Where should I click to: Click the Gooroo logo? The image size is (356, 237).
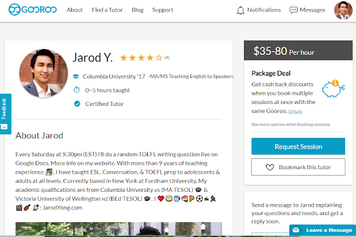[x=32, y=10]
